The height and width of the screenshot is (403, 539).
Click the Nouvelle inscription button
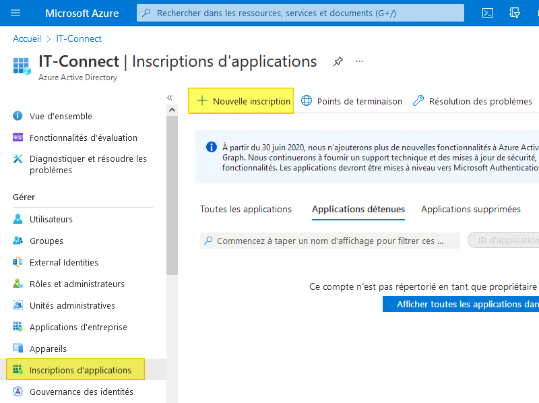coord(241,101)
